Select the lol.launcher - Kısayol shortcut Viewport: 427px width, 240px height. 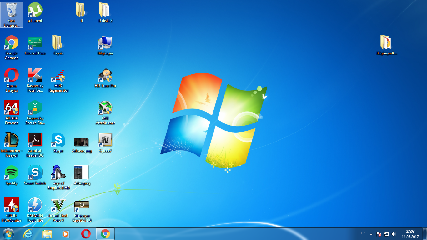click(x=12, y=145)
